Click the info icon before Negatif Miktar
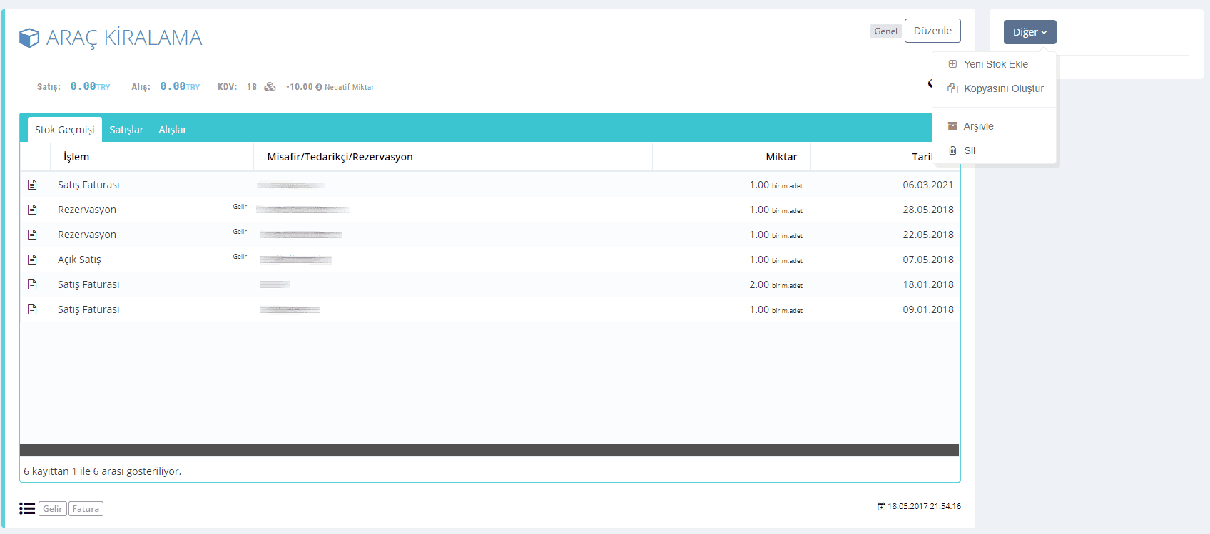Screen dimensions: 1210x534 (319, 87)
